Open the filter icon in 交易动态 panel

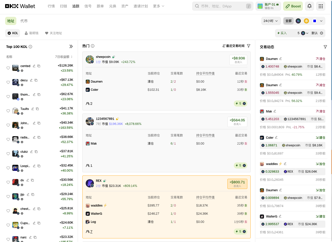(x=325, y=47)
